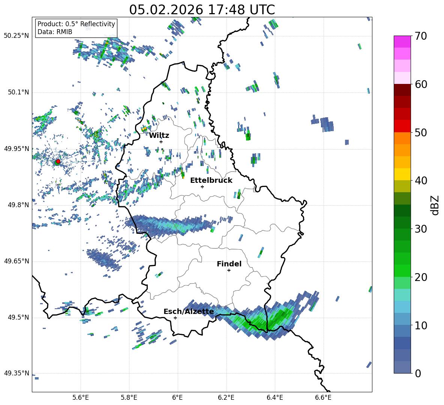Click the 10 tick on the colorbar
This screenshot has height=405, width=444.
pos(420,326)
